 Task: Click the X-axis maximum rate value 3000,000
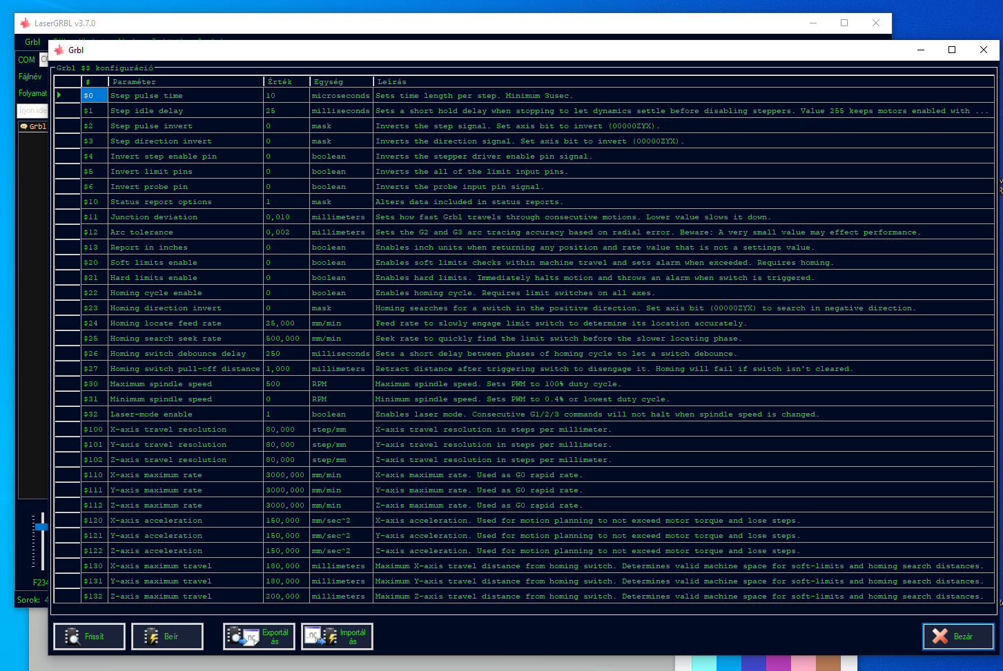point(286,475)
